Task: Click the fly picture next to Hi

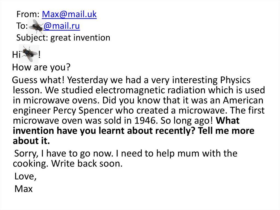Action: click(29, 53)
